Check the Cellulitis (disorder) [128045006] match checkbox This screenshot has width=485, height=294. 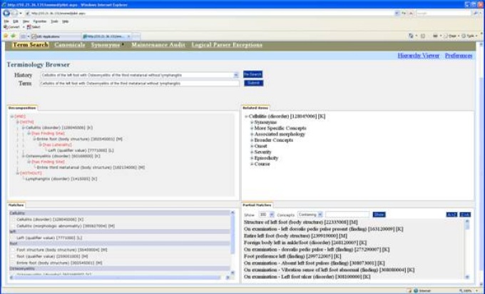click(12, 219)
